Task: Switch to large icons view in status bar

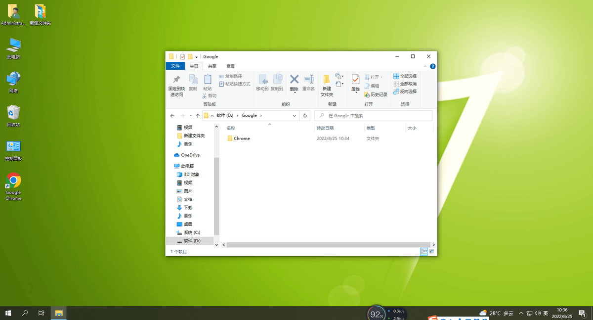Action: tap(431, 252)
